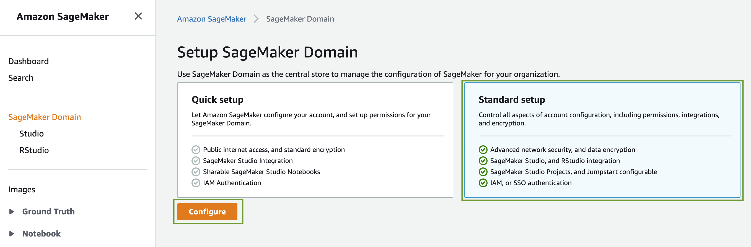Image resolution: width=751 pixels, height=247 pixels.
Task: Click "IAM Authentication" text
Action: (x=232, y=183)
